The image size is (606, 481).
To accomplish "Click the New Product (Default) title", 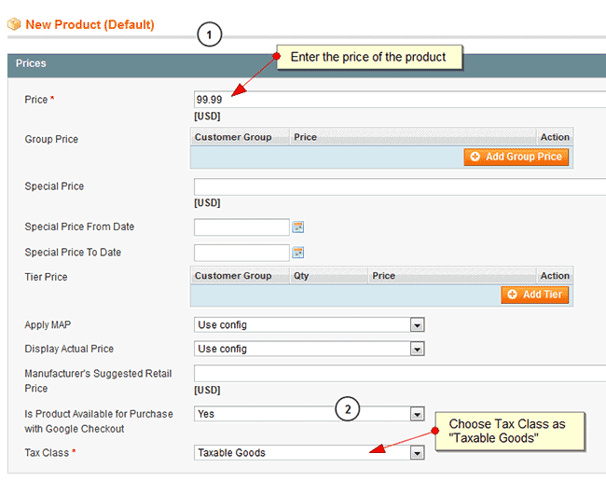I will (x=90, y=25).
